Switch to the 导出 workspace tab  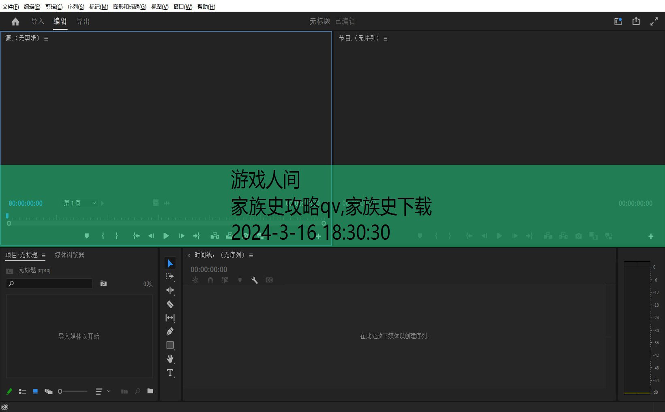click(x=83, y=21)
